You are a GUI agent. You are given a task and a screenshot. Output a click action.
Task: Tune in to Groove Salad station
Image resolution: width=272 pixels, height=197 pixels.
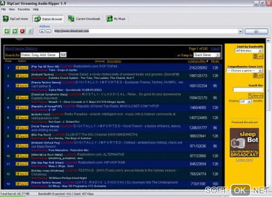coord(22,76)
